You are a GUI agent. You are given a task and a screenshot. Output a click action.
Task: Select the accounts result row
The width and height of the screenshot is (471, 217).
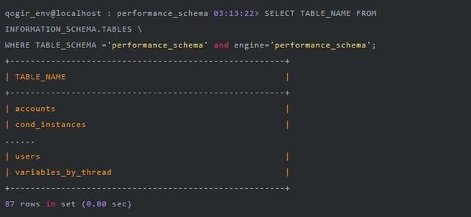(147, 109)
